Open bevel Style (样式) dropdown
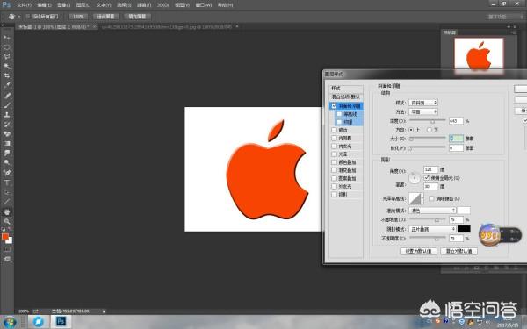 point(423,103)
